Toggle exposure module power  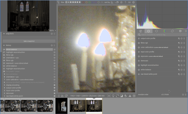(139, 56)
